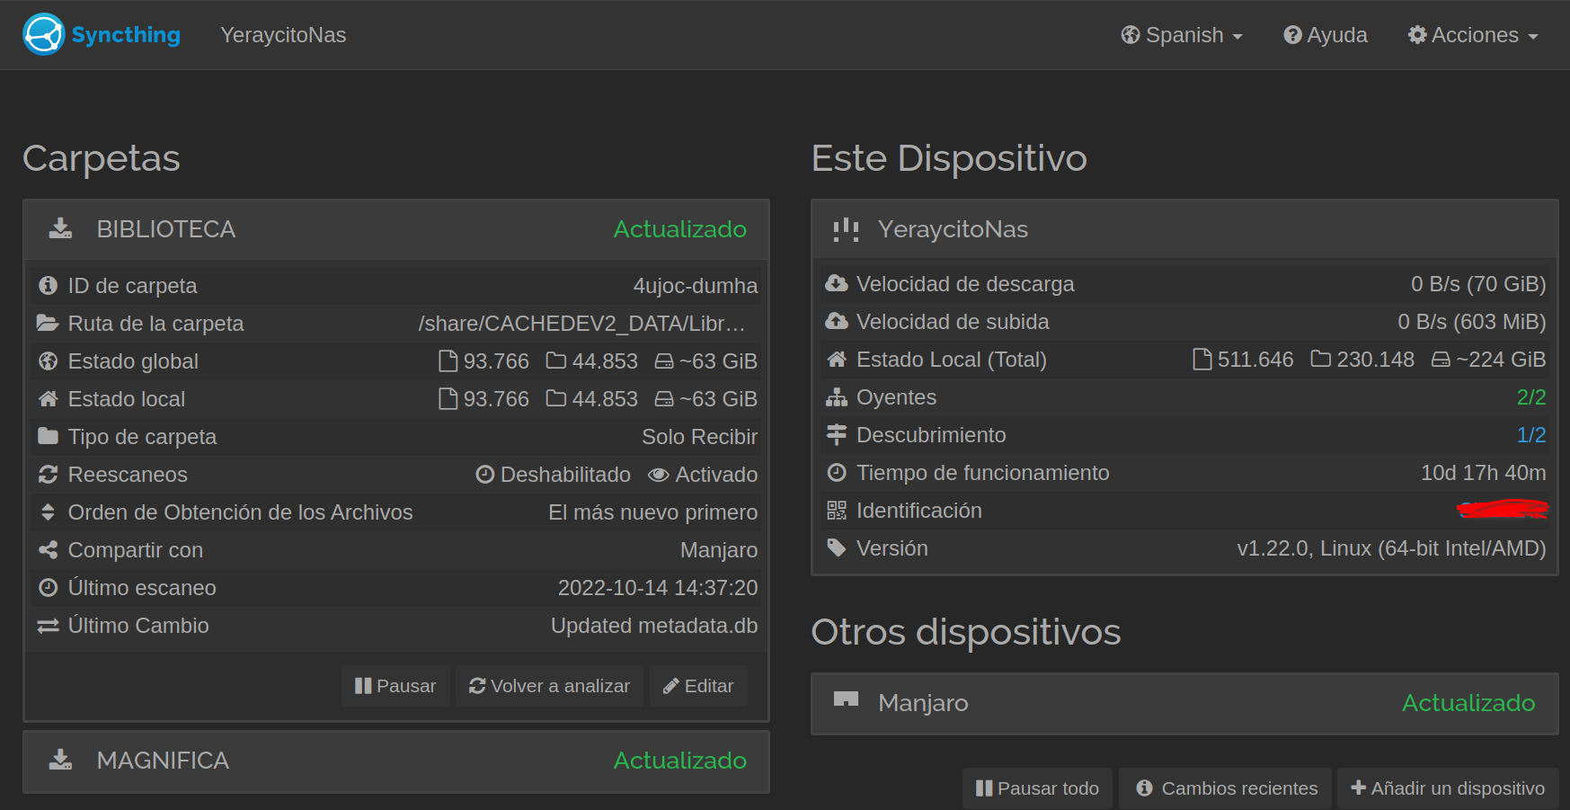The height and width of the screenshot is (810, 1570).
Task: Click the eye icon next to Activado
Action: tap(659, 475)
